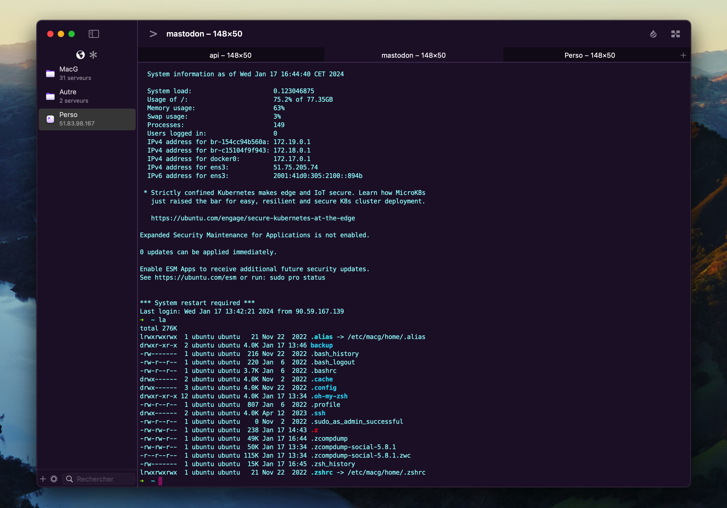Image resolution: width=727 pixels, height=508 pixels.
Task: Click inside the Rechercher search field
Action: (98, 479)
